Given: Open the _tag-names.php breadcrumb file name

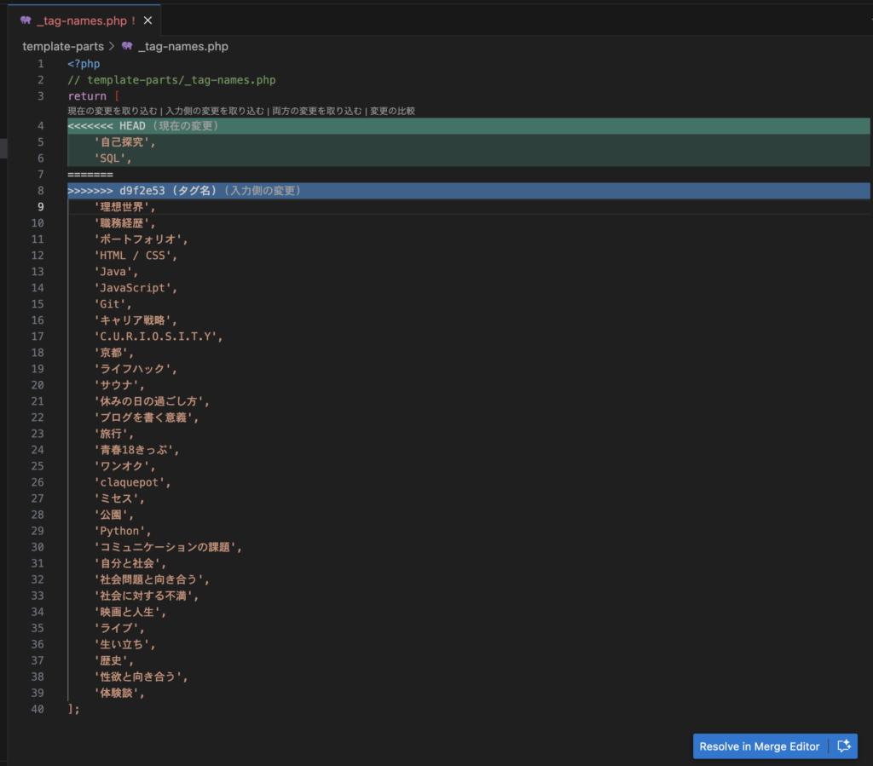Looking at the screenshot, I should [182, 47].
